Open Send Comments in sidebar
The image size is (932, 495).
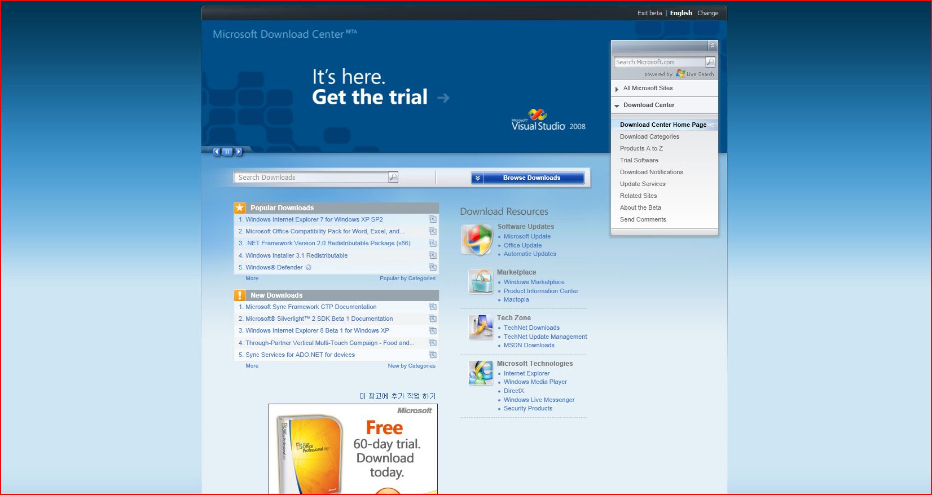643,219
